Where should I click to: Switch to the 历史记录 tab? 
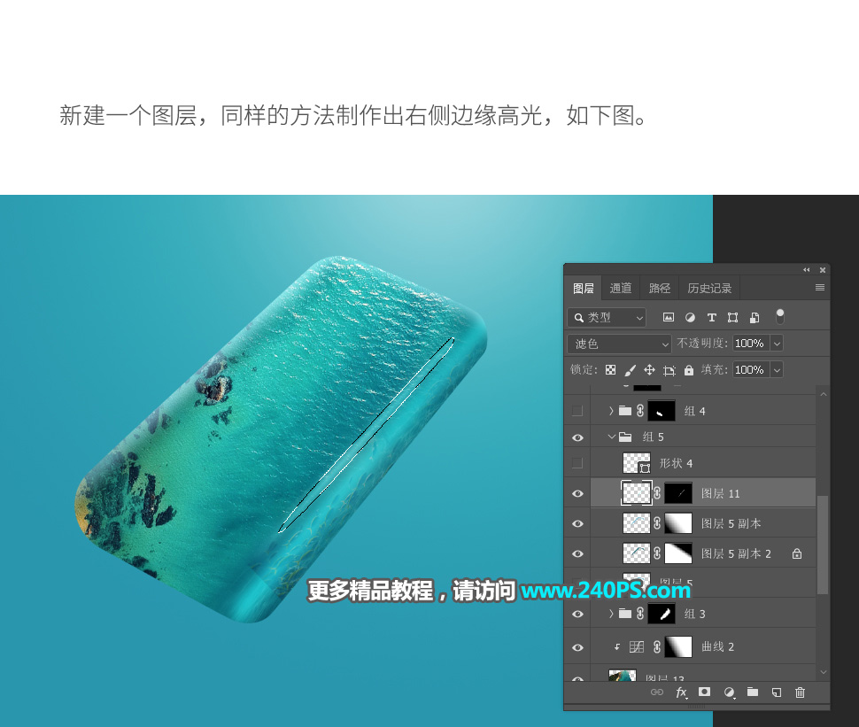[x=709, y=289]
